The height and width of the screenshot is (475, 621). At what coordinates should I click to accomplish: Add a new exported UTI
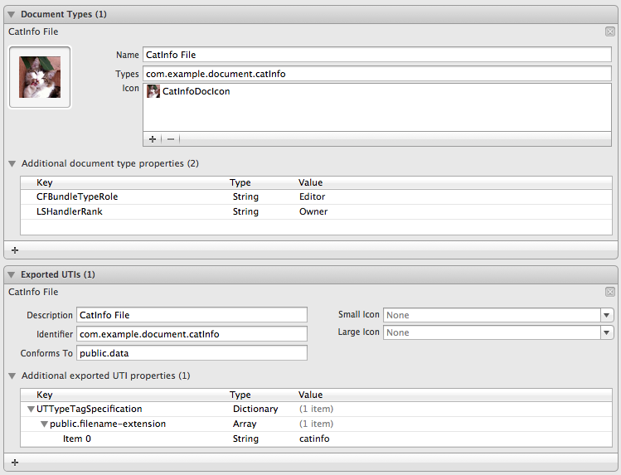[x=14, y=462]
